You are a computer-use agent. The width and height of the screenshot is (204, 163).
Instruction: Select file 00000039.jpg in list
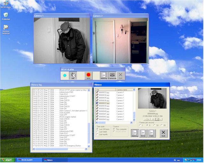pos(104,109)
